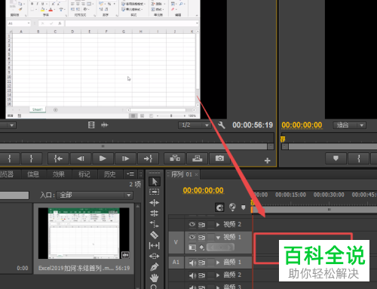The width and height of the screenshot is (377, 289).
Task: Toggle the V source patch on 视频 1
Action: [x=176, y=242]
